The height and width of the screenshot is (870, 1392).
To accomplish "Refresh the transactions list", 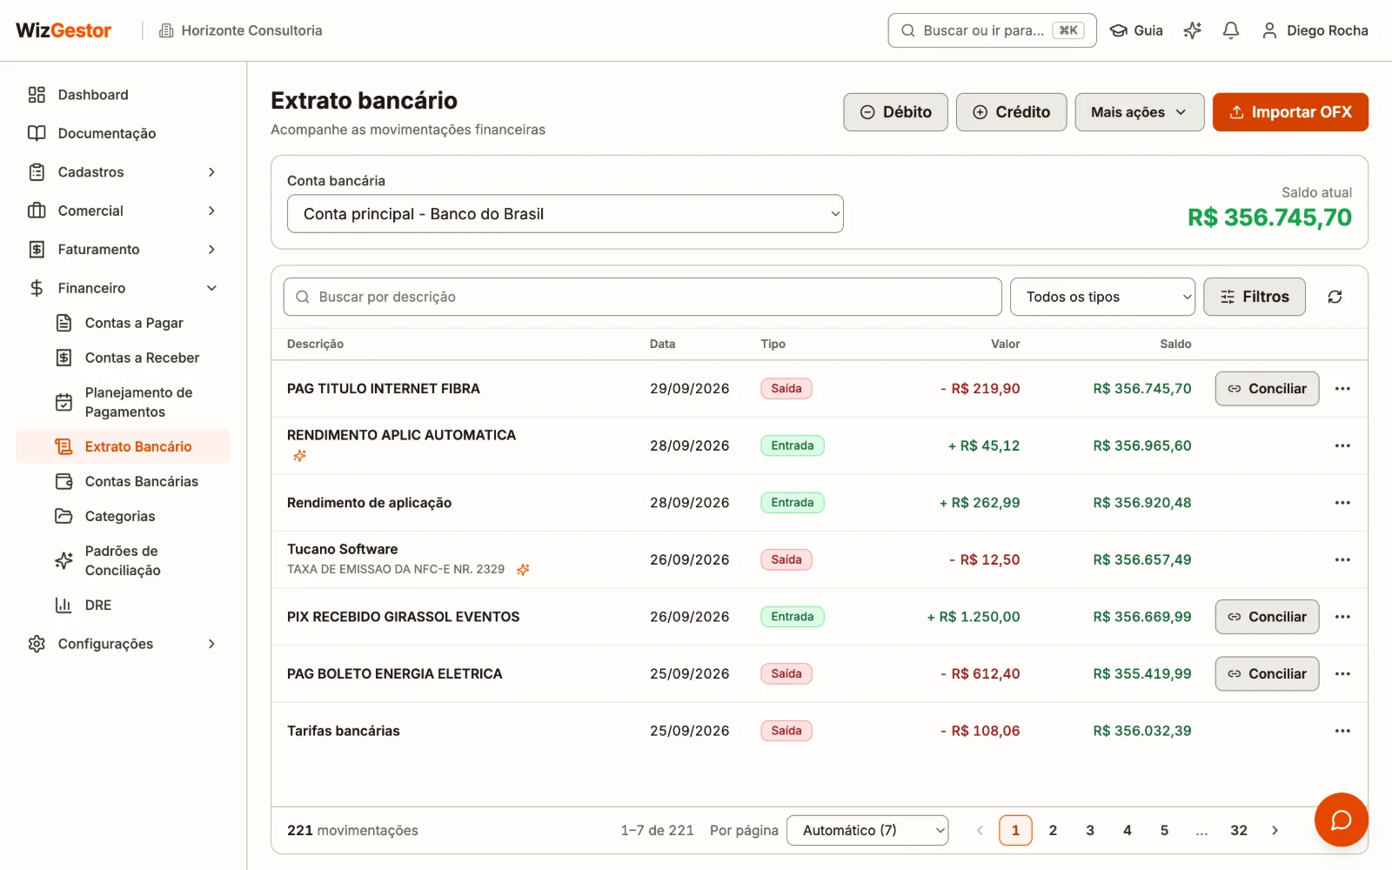I will [1335, 297].
